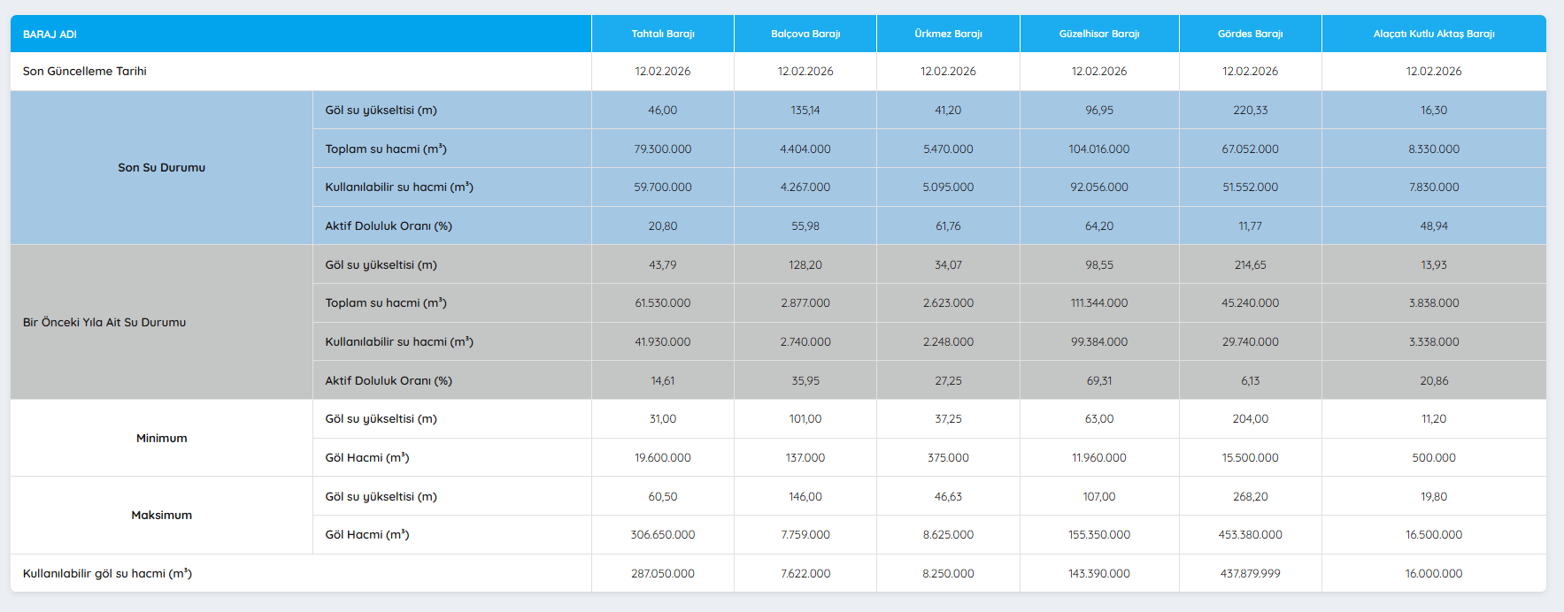Screen dimensions: 1564x612
Task: Select the Gördes Barajı header cell
Action: click(x=1250, y=34)
